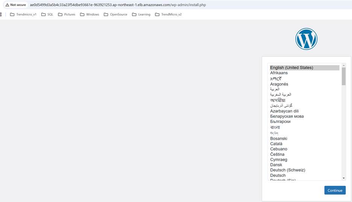Screen dimensions: 352x202
Task: Open the Learning bookmarks folder
Action: click(x=141, y=14)
